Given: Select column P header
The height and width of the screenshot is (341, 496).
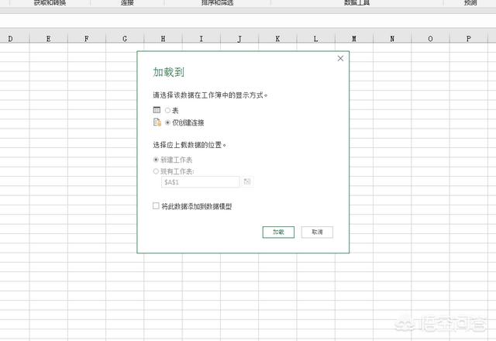Looking at the screenshot, I should (x=468, y=38).
